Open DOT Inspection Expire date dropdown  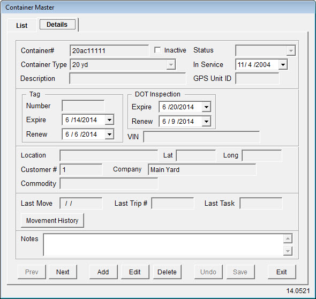[x=206, y=107]
